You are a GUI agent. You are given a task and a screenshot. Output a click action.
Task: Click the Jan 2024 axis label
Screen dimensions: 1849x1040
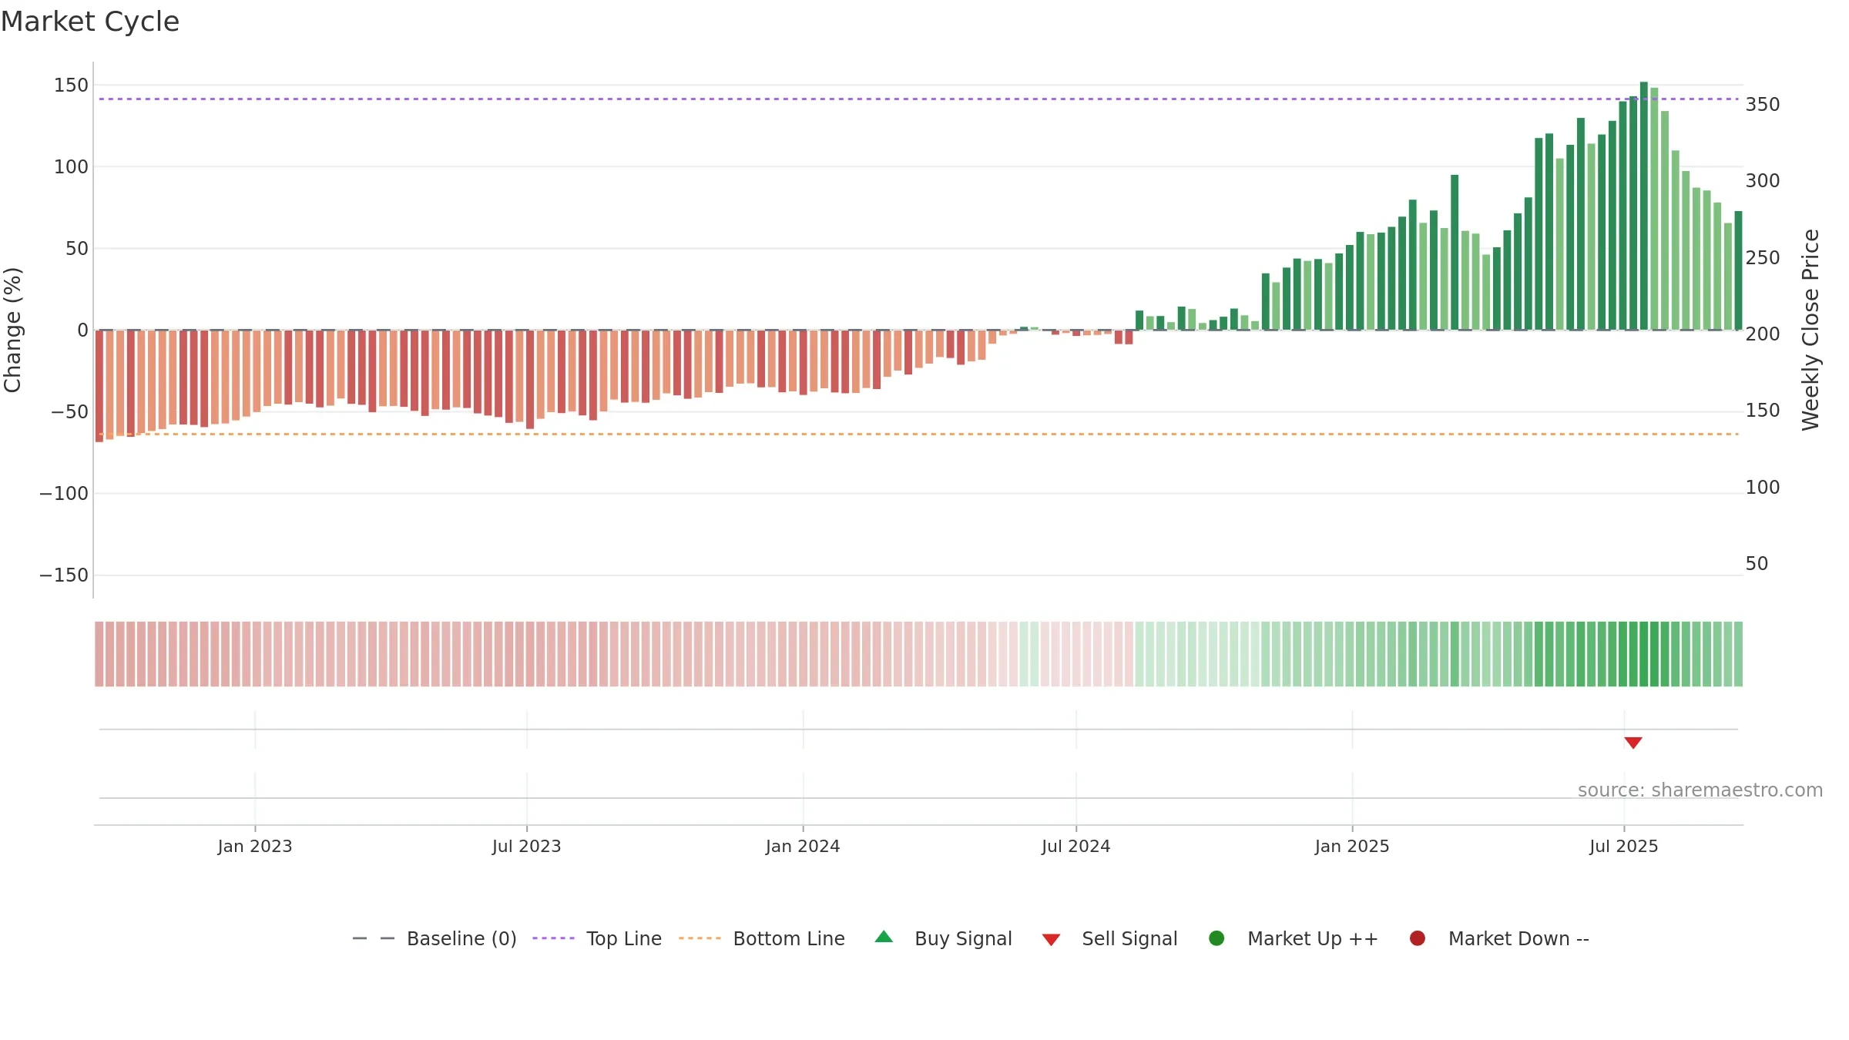point(803,847)
